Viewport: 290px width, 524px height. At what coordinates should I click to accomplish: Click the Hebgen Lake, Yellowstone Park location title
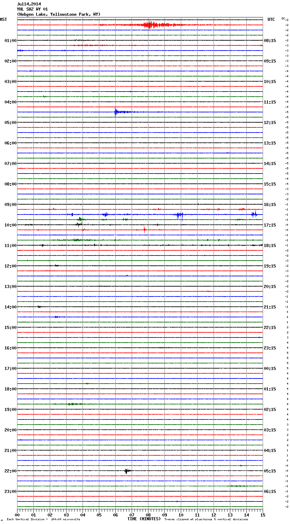pos(59,14)
